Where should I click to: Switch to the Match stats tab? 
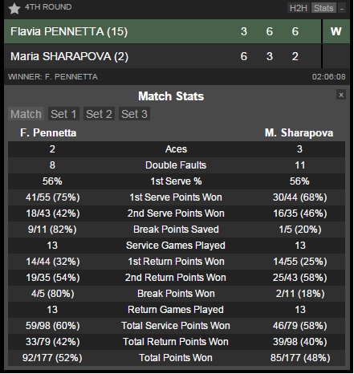(26, 114)
